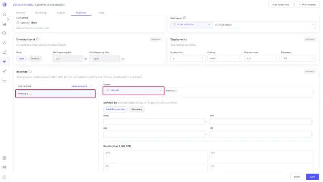Click the Max frequency field
Screen dimensions: 323x182
105,59
